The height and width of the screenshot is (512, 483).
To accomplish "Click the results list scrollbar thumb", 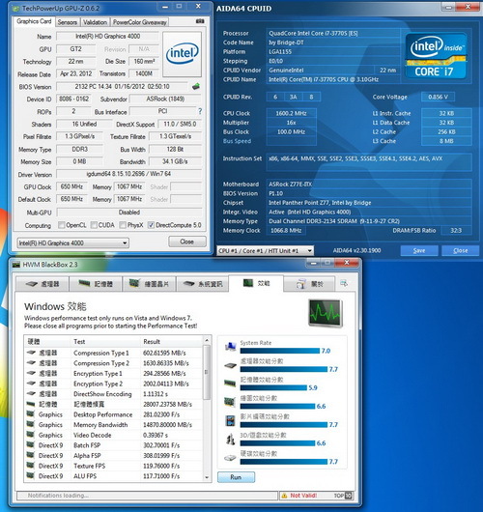I will [x=207, y=372].
